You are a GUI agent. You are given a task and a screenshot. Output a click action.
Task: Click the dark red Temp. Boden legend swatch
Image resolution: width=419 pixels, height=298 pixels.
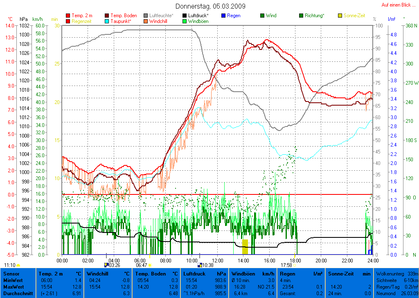coord(108,16)
